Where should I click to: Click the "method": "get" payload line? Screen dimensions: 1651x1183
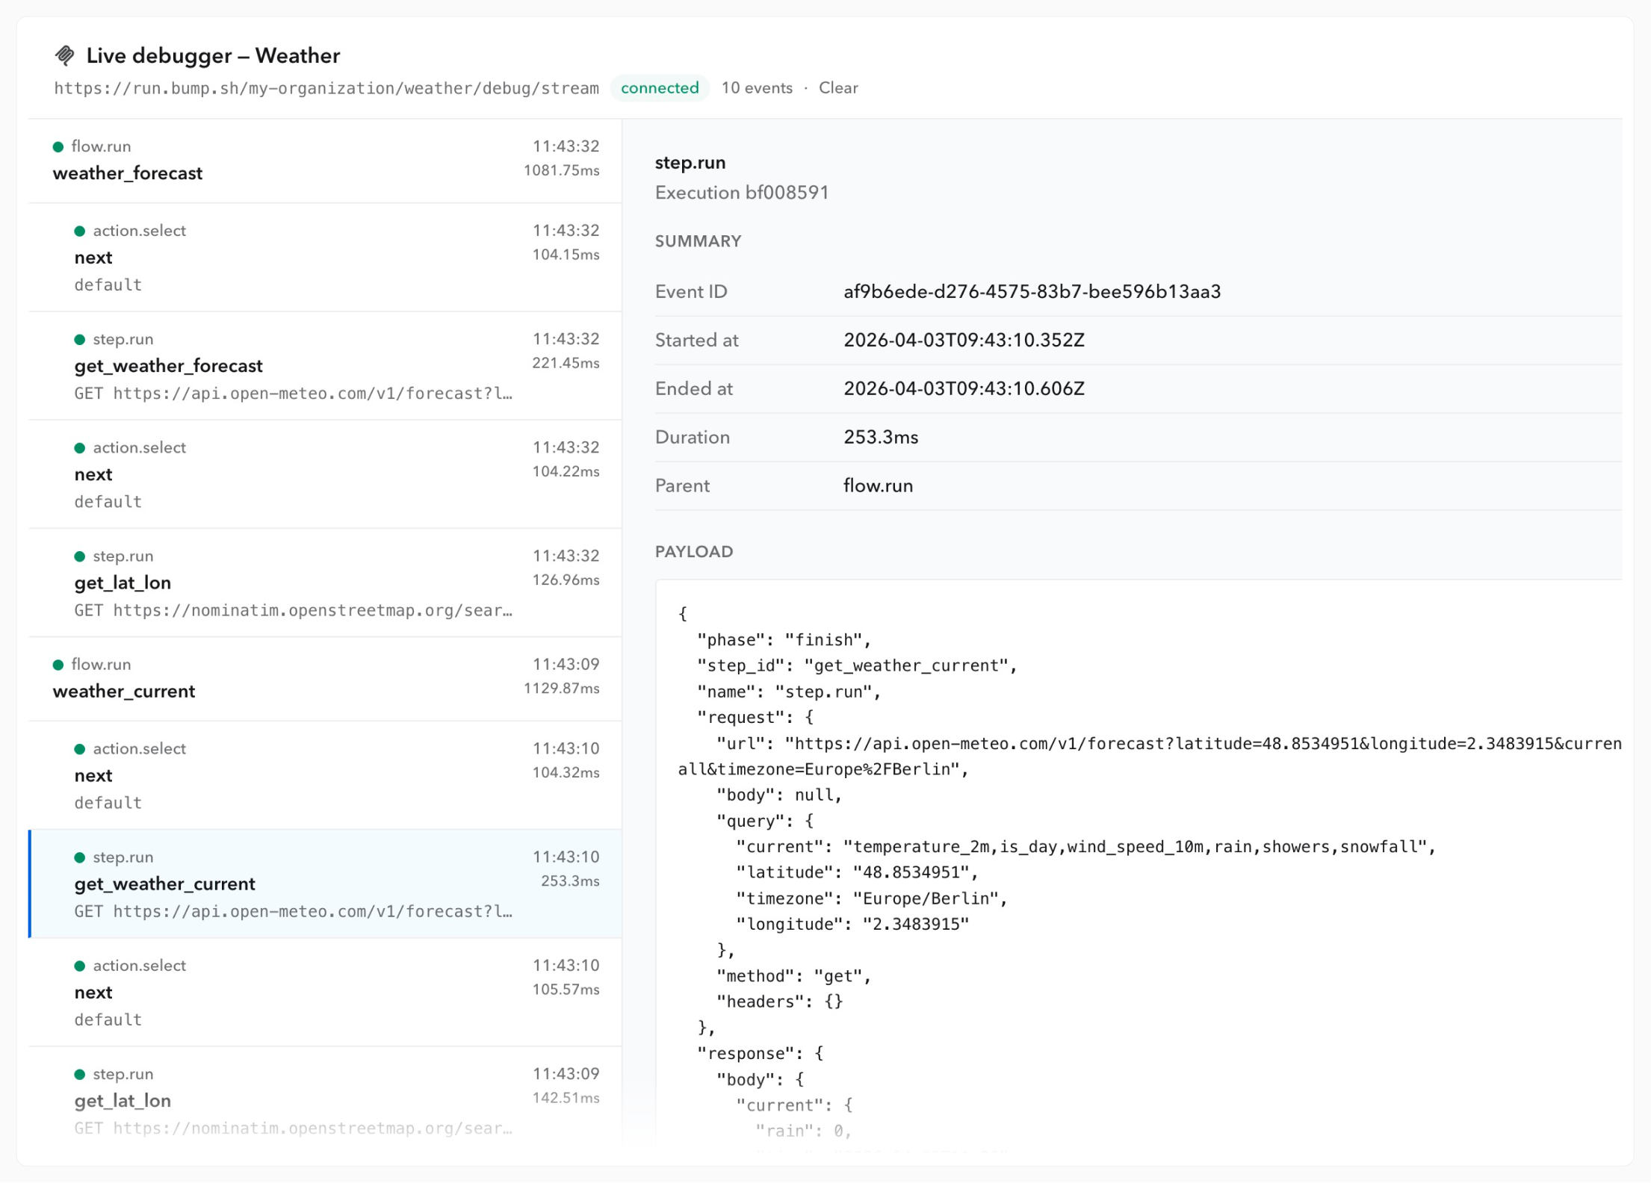[x=793, y=977]
